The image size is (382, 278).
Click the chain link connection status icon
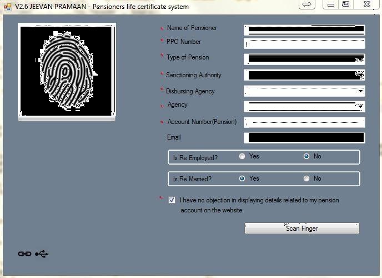coord(24,254)
